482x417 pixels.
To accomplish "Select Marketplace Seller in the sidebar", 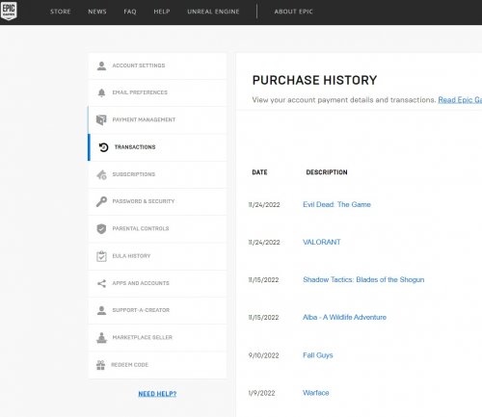I will coord(157,337).
